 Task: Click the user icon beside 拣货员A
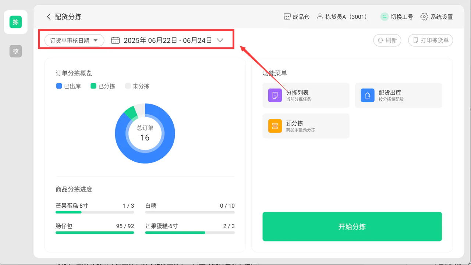[x=320, y=17]
